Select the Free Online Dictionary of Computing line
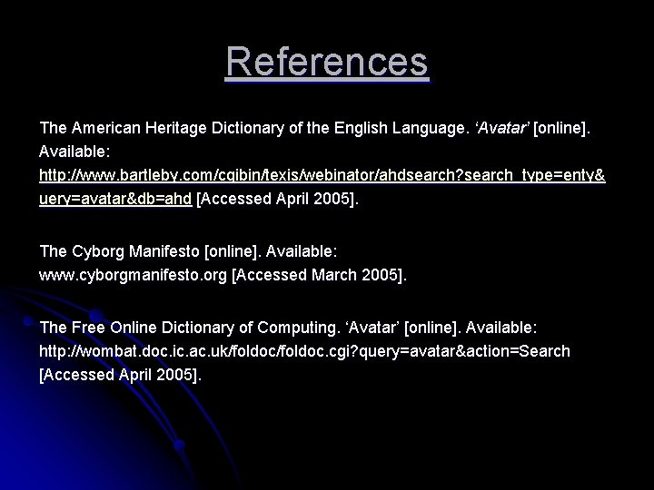 [288, 328]
